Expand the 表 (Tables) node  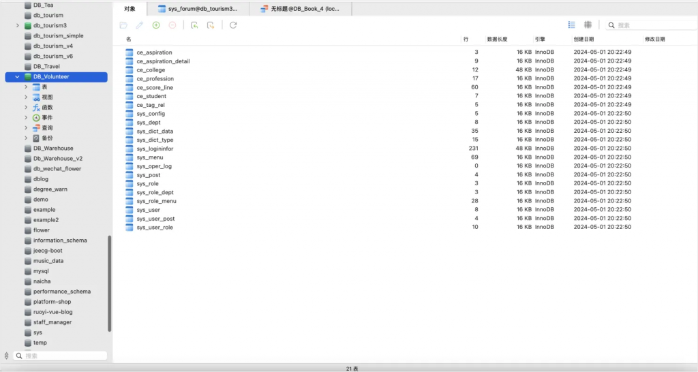26,87
